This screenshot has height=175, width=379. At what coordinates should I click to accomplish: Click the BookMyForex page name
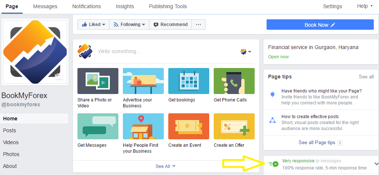pyautogui.click(x=25, y=95)
